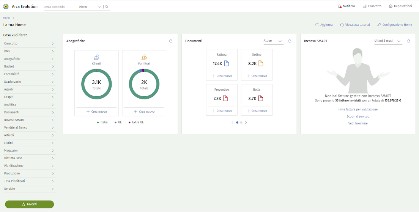Expand the Menu dropdown in search bar
This screenshot has height=212, width=419.
[90, 7]
